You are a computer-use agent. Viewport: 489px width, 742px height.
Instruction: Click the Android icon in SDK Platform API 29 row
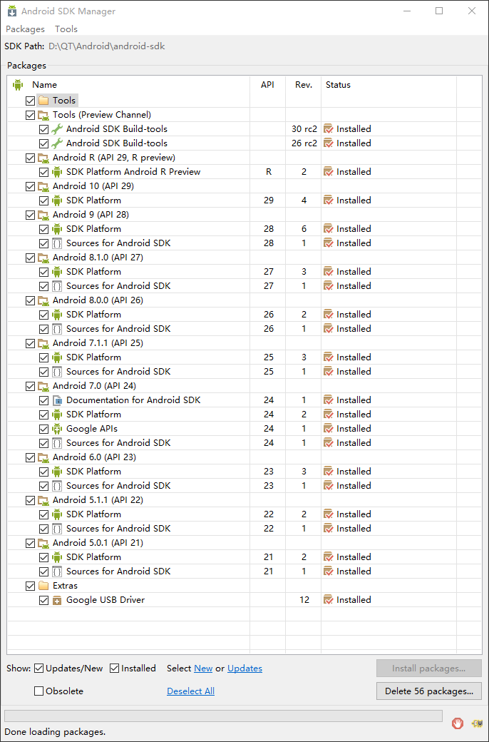57,200
